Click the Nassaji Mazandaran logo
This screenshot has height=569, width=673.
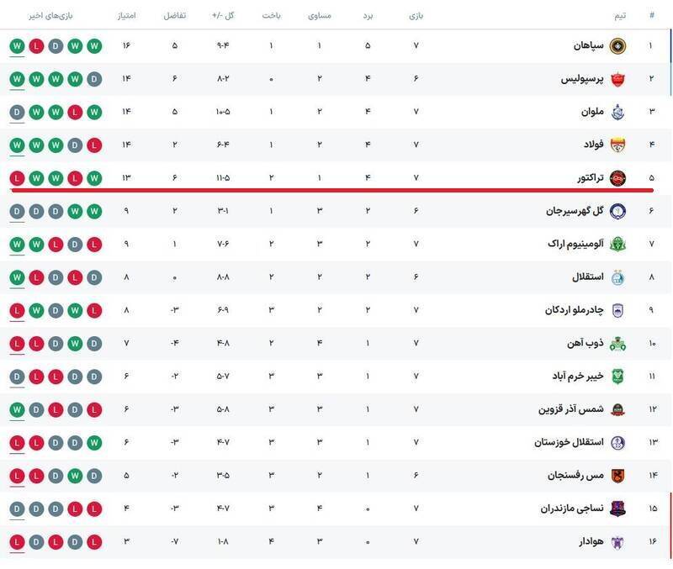(617, 508)
